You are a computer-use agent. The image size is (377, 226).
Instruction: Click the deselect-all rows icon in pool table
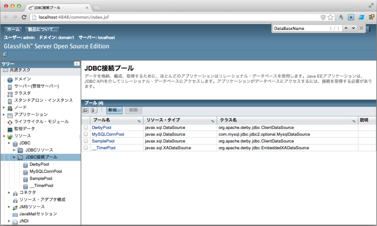tap(94, 110)
